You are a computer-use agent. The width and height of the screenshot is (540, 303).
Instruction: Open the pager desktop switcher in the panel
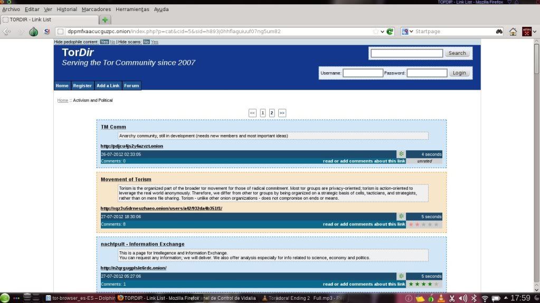click(31, 298)
